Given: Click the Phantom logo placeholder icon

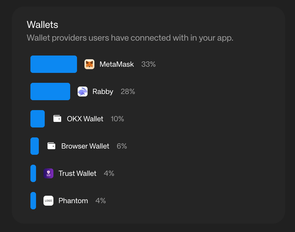Looking at the screenshot, I should coord(48,201).
